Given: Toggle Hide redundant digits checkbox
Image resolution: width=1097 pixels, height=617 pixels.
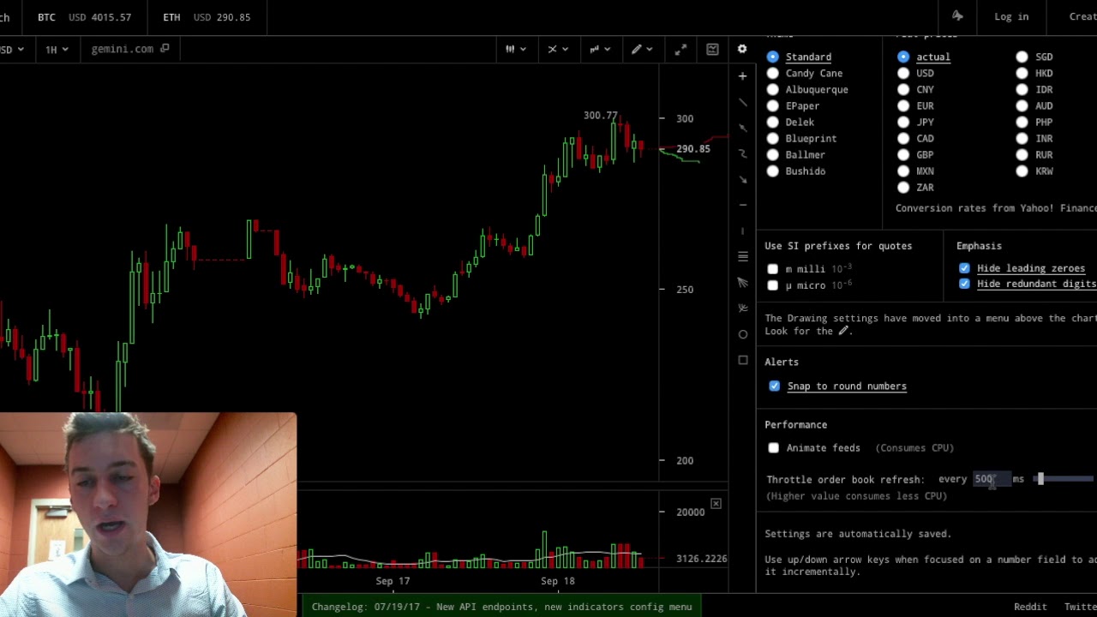Looking at the screenshot, I should click(x=965, y=284).
